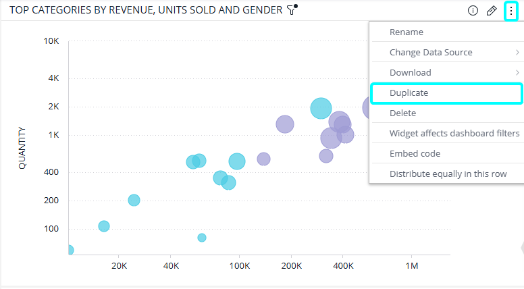The height and width of the screenshot is (289, 524).
Task: Click the filter icon beside the widget title
Action: pos(291,10)
